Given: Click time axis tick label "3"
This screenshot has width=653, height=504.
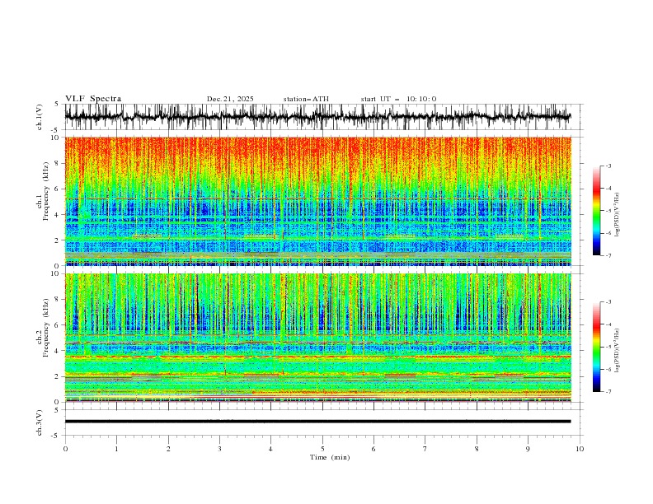Looking at the screenshot, I should pyautogui.click(x=219, y=449).
